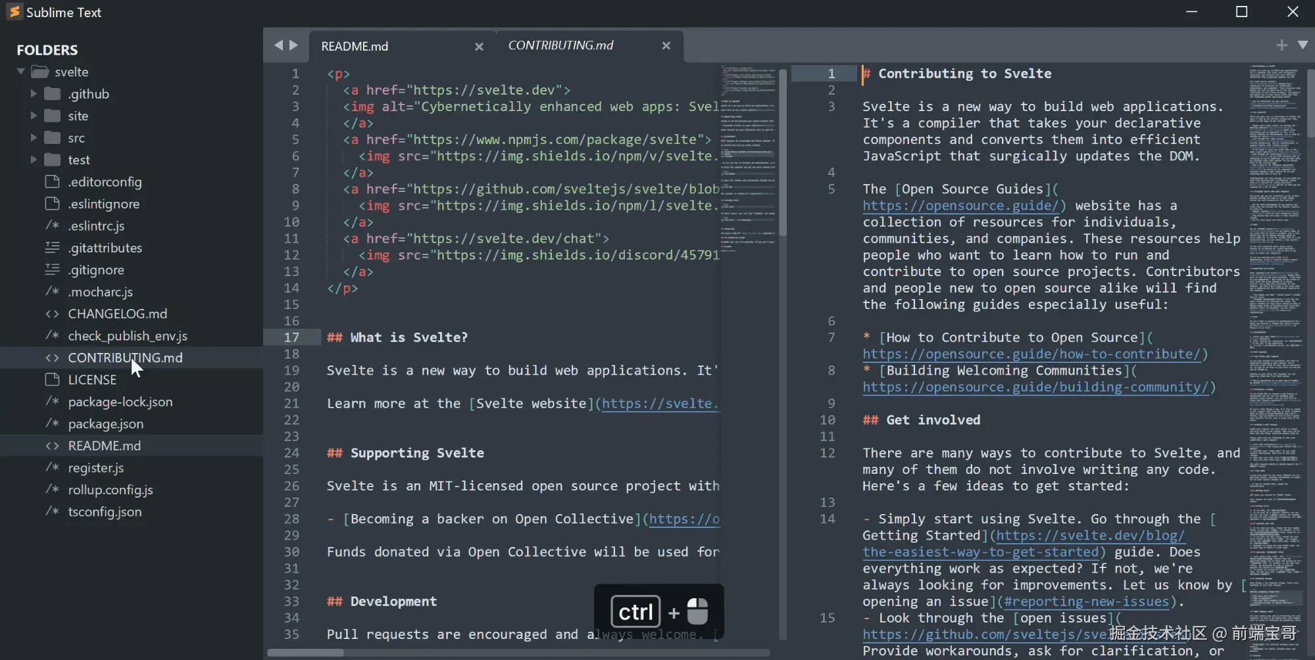The height and width of the screenshot is (660, 1315).
Task: Click the rollup.config.js file icon
Action: [x=53, y=490]
